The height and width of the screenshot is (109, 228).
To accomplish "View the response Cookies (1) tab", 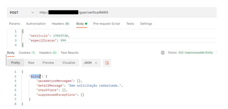I will [x=27, y=53].
